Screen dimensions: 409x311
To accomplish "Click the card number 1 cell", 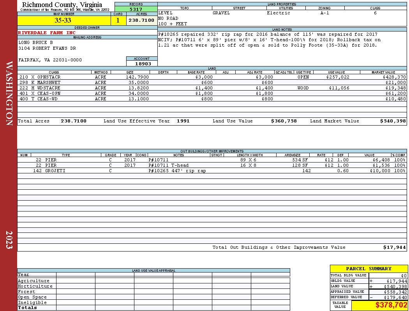I will pyautogui.click(x=118, y=20).
